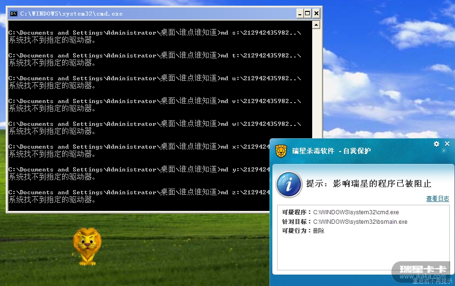This screenshot has width=455, height=286.
Task: Minimize the cmd.exe window
Action: [300, 13]
